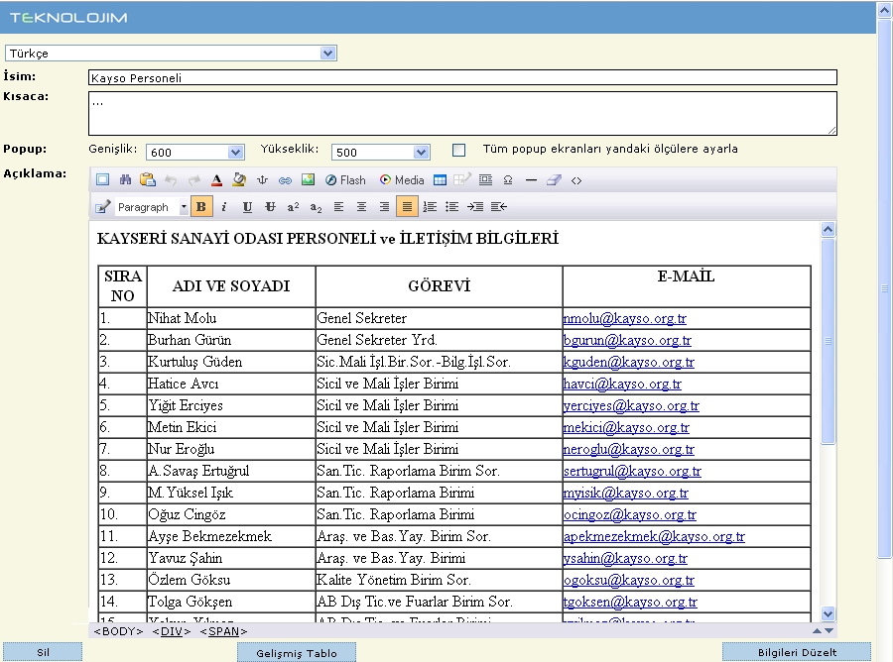Select the BODY tag in path bar

point(118,631)
